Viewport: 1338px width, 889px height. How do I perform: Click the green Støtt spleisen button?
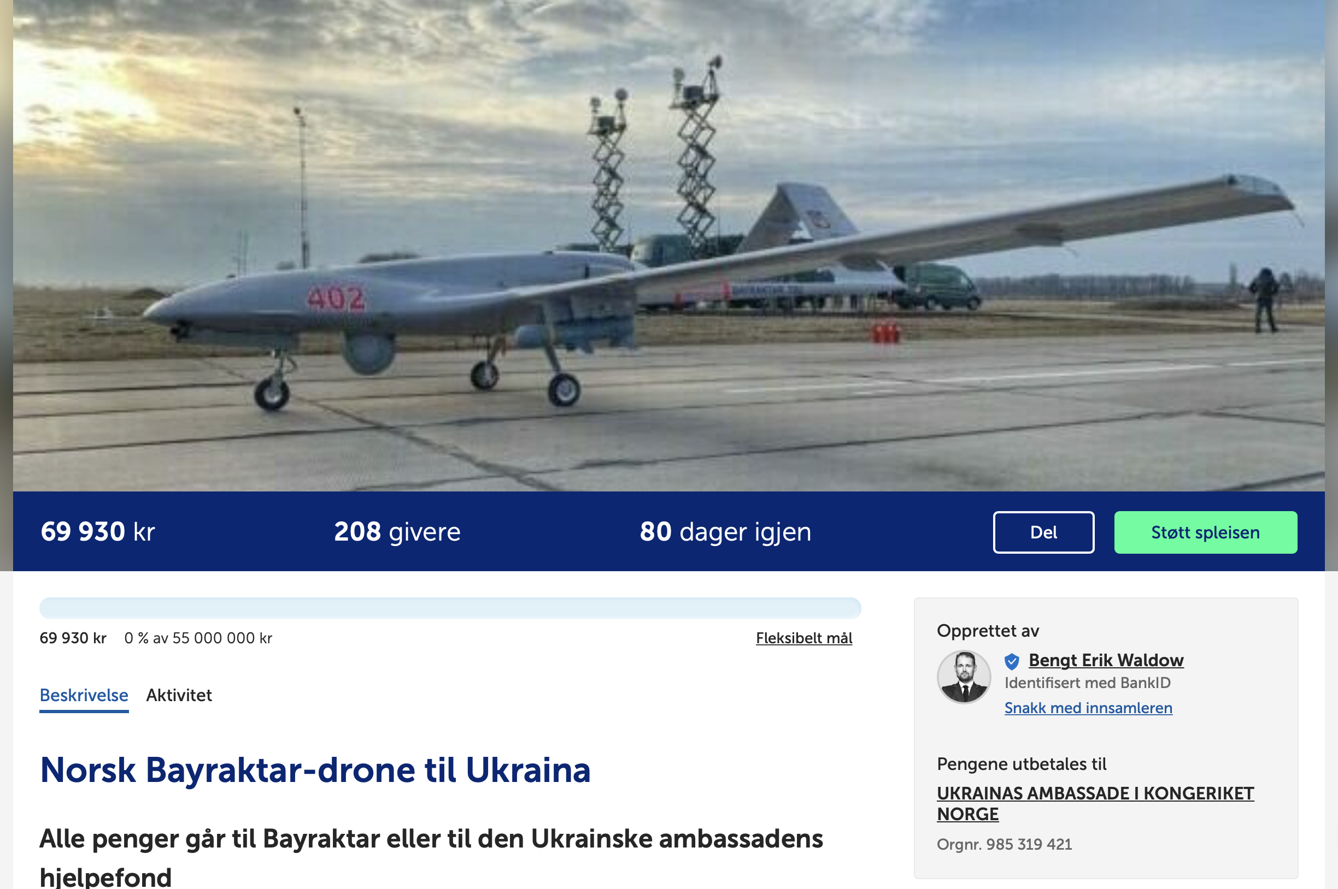click(1206, 532)
